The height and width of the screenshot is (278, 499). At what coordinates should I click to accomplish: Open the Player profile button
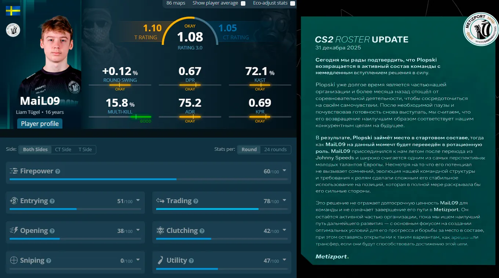[40, 124]
